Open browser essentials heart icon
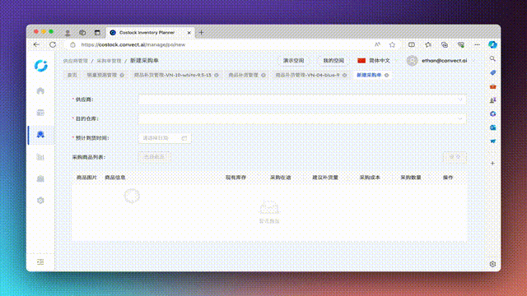 point(461,44)
